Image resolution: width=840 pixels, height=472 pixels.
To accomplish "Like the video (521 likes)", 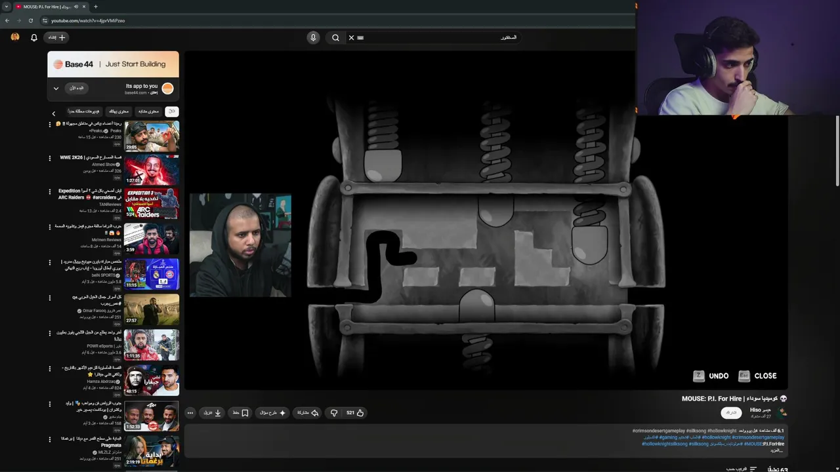I will [355, 413].
